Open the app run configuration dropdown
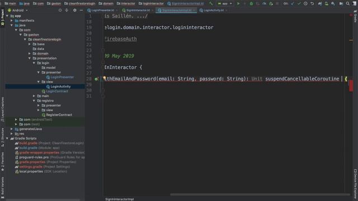 point(225,3)
